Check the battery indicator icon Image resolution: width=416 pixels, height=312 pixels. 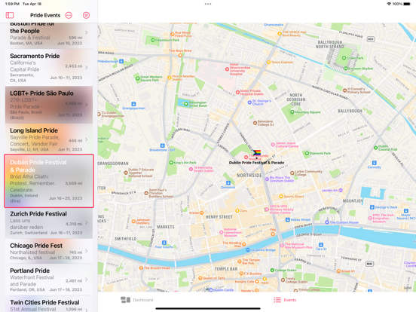[407, 4]
